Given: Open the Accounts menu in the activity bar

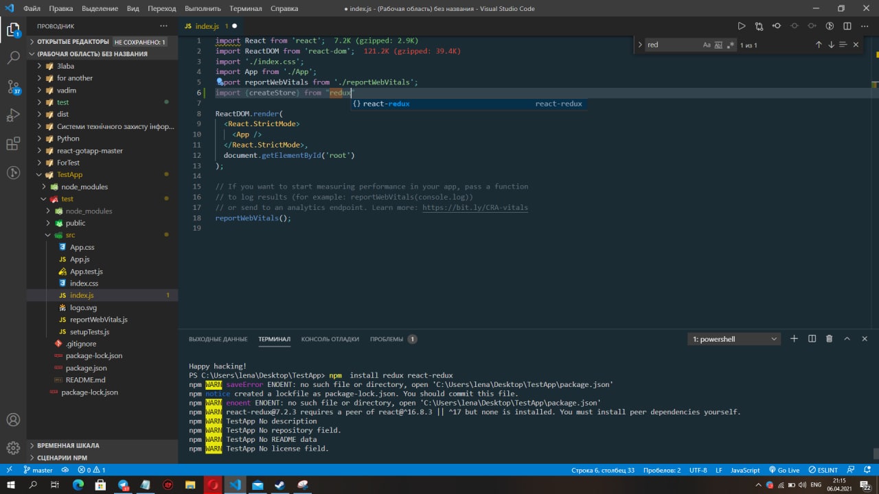Looking at the screenshot, I should click(13, 420).
